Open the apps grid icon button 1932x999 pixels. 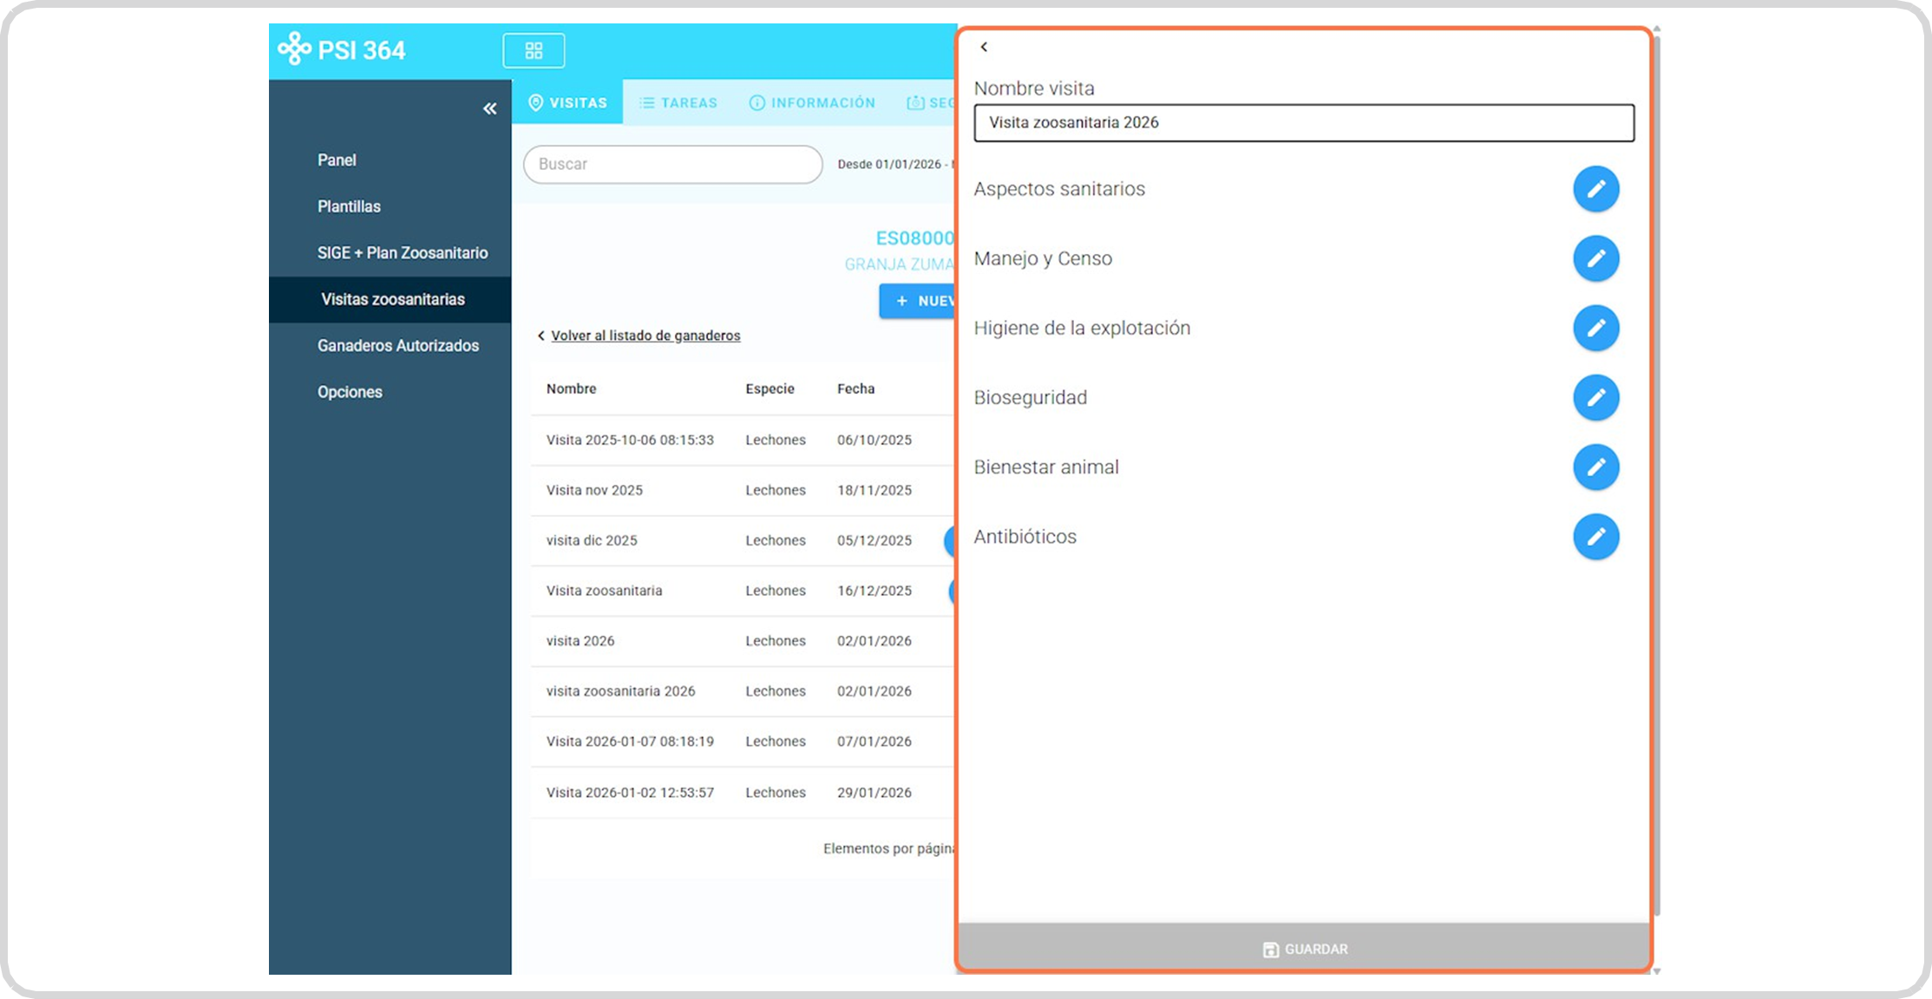pos(534,50)
